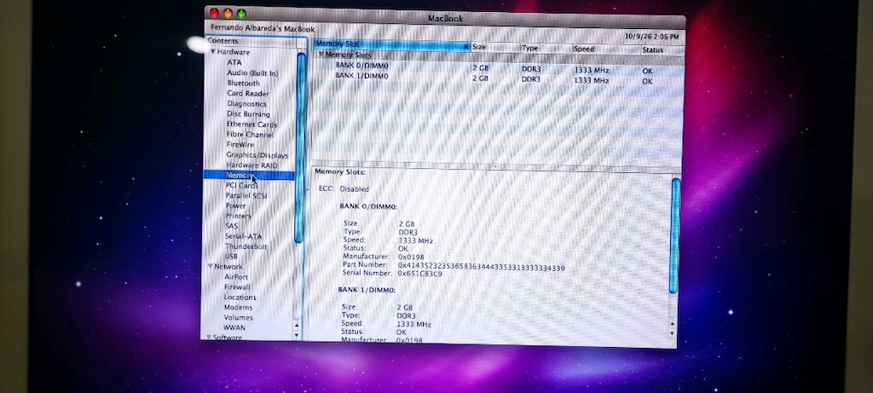The height and width of the screenshot is (393, 873).
Task: Minimize the MacBook window with yellow button
Action: 228,14
